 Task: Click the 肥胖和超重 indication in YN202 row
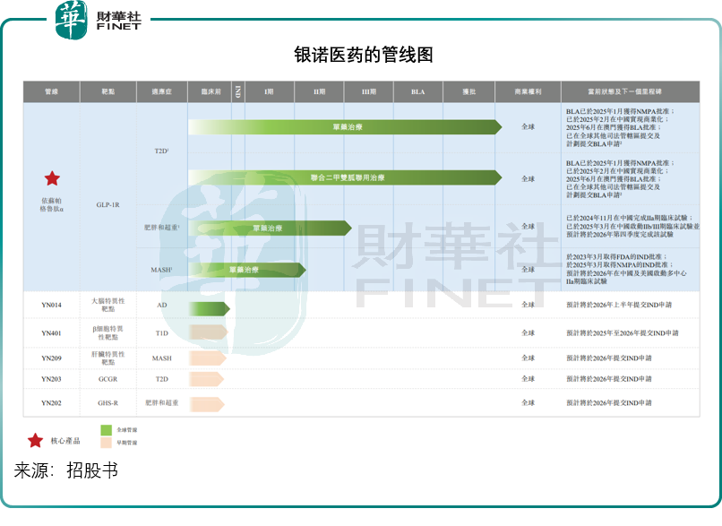pos(162,403)
